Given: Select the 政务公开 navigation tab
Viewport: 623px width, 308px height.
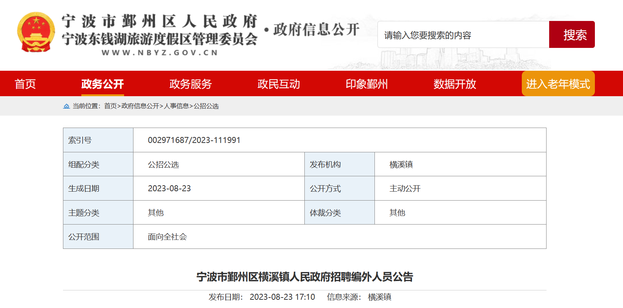Looking at the screenshot, I should 102,84.
